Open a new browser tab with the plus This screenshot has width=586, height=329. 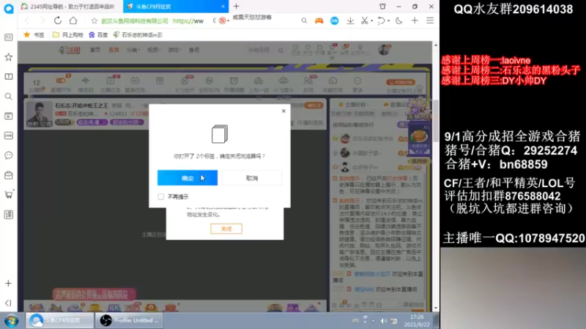(236, 7)
